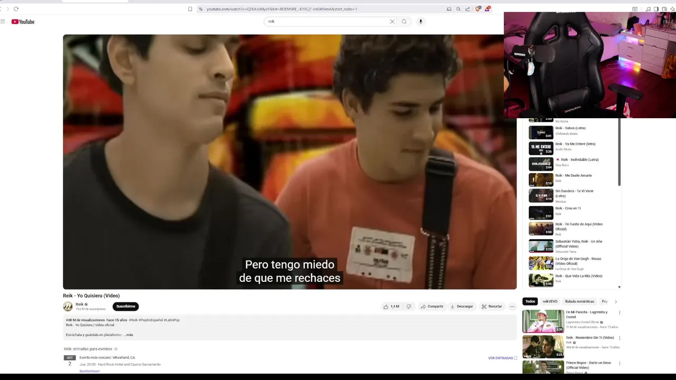Screen dimensions: 676x380
Task: Click the address bar URL
Action: [x=281, y=9]
